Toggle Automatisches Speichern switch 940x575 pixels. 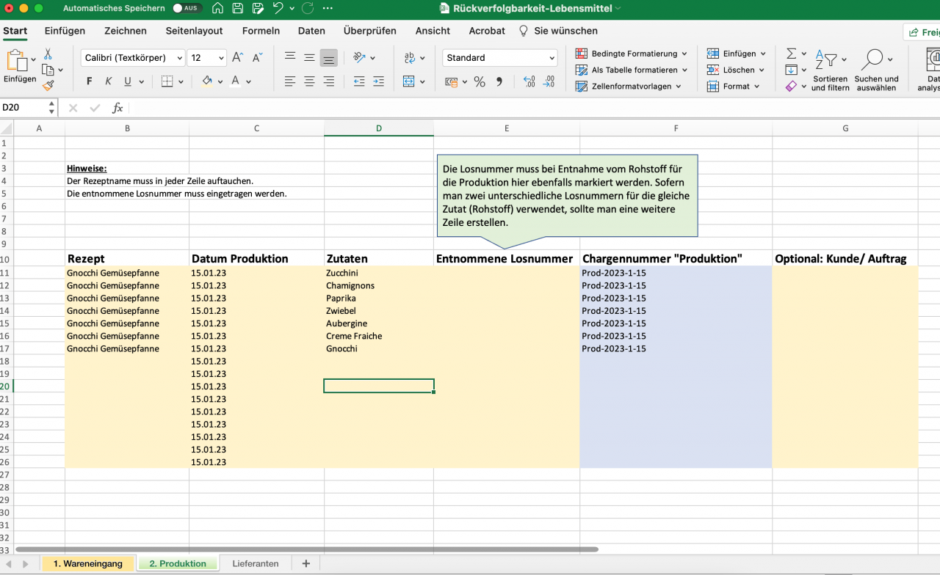coord(188,8)
